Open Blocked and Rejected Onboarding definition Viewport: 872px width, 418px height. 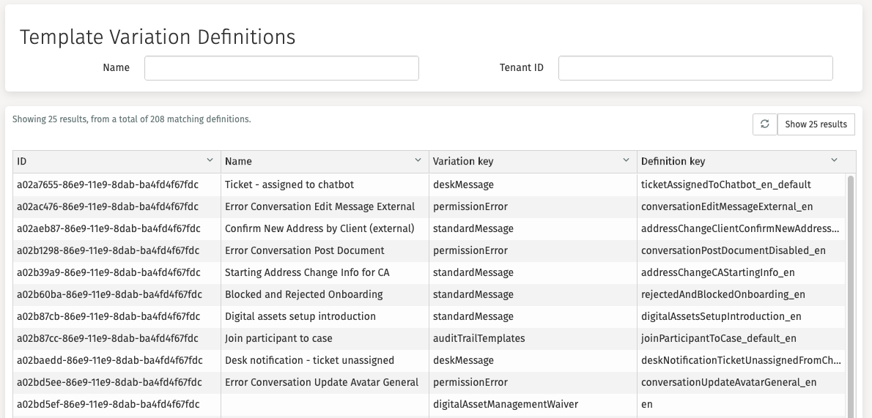[x=303, y=294]
